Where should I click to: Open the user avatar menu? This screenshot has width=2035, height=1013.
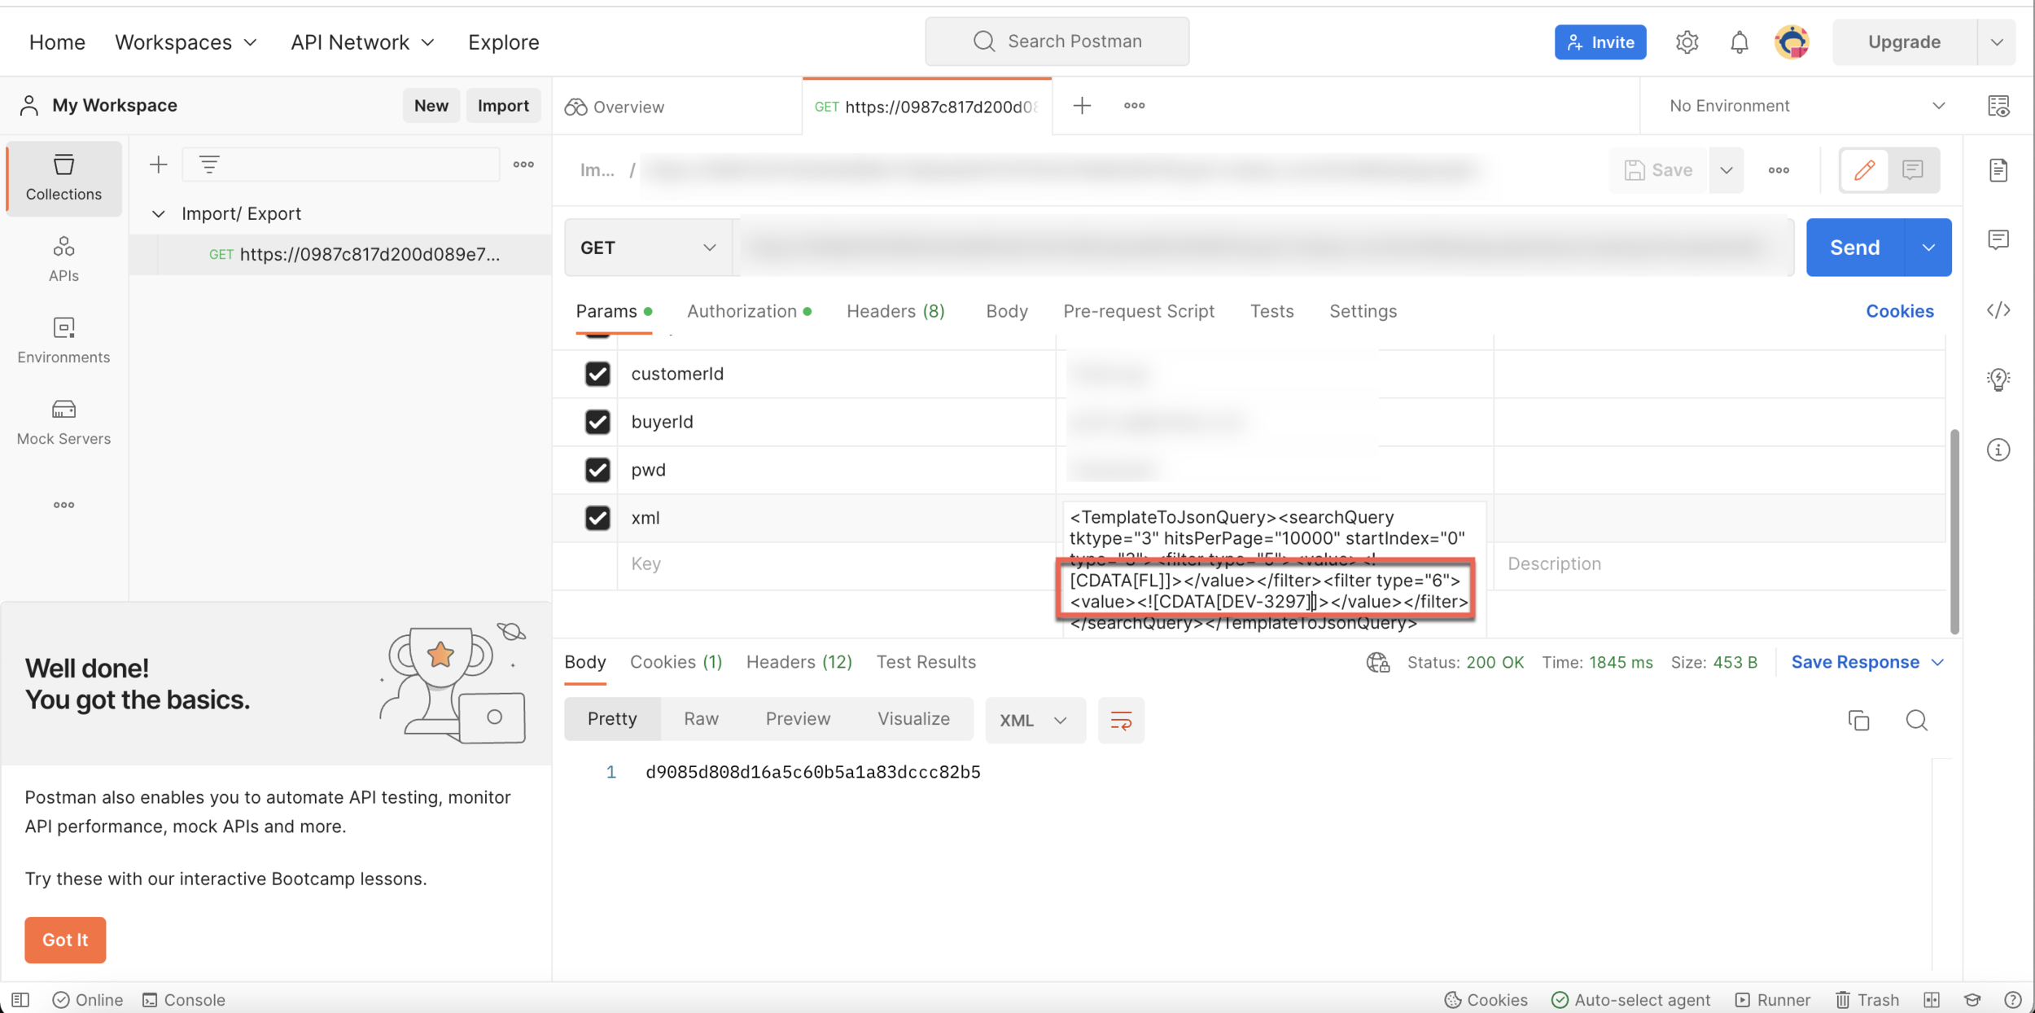[1792, 42]
